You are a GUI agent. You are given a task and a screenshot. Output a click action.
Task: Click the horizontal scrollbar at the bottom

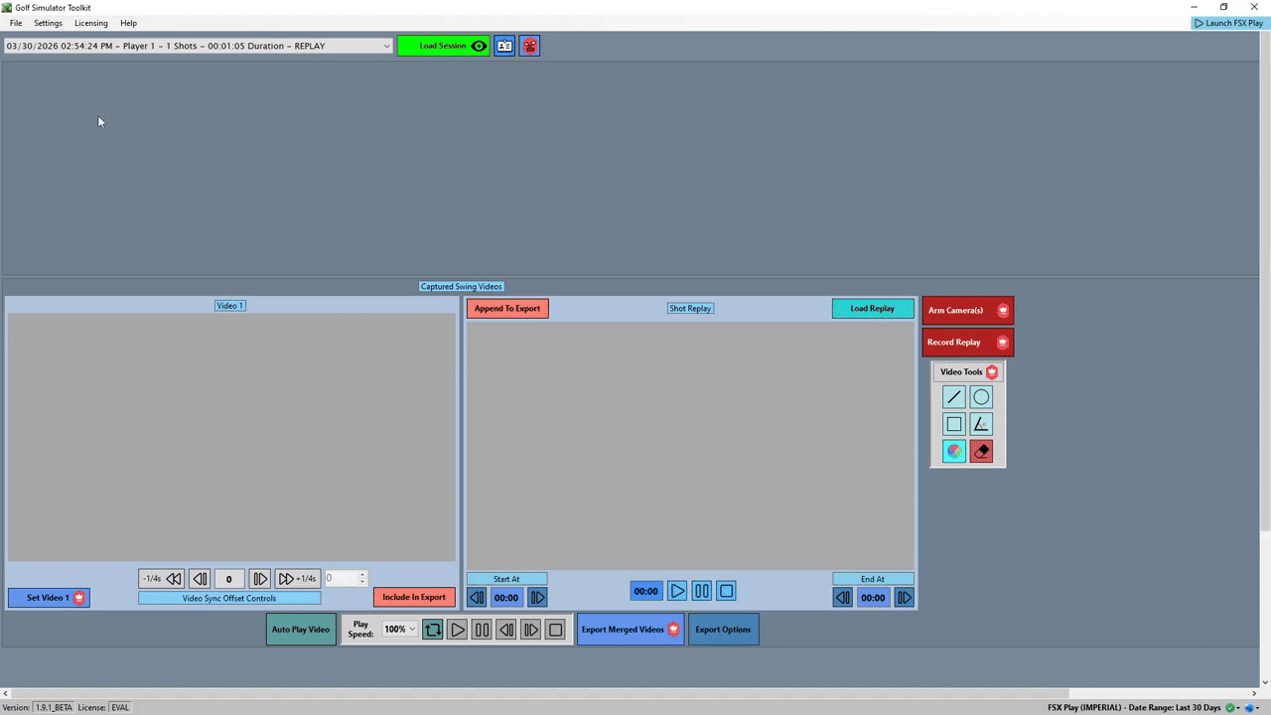click(540, 693)
